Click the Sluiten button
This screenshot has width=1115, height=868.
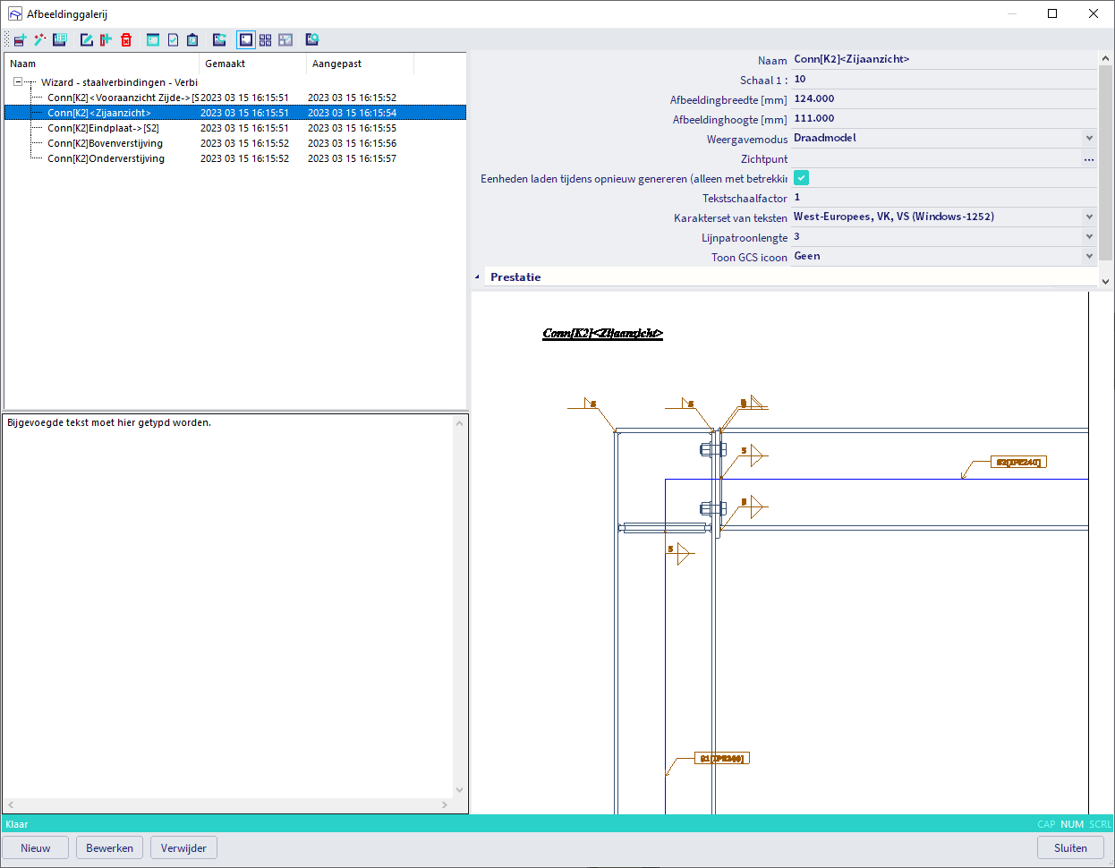click(1070, 848)
